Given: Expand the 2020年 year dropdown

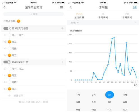Looking at the screenshot, I should coord(103,23).
